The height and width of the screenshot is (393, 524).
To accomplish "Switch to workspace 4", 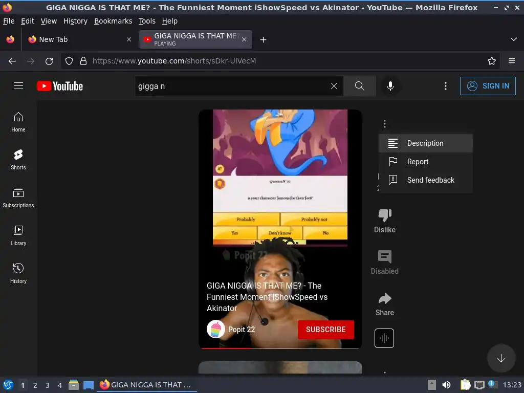I will (x=60, y=385).
